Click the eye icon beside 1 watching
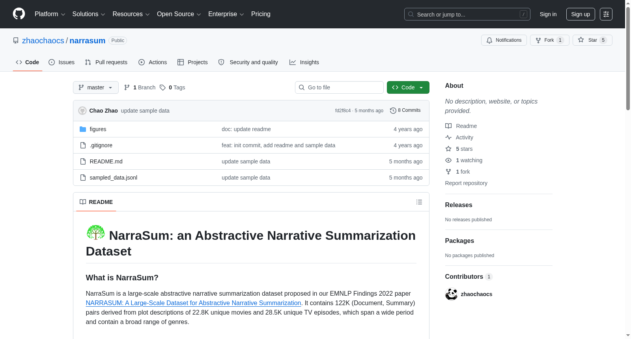The width and height of the screenshot is (631, 339). 448,160
